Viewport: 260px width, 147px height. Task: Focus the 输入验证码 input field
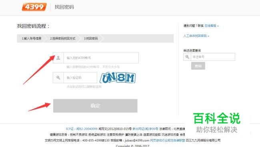pyautogui.click(x=80, y=78)
